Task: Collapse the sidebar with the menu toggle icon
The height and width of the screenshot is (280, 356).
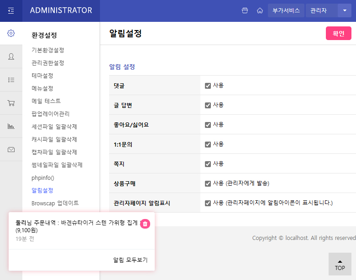Action: click(x=11, y=10)
